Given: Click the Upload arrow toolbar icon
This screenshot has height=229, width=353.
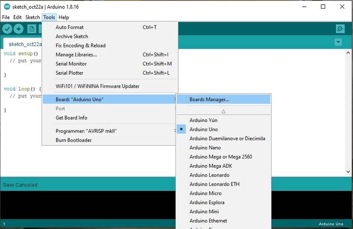Looking at the screenshot, I should point(18,29).
